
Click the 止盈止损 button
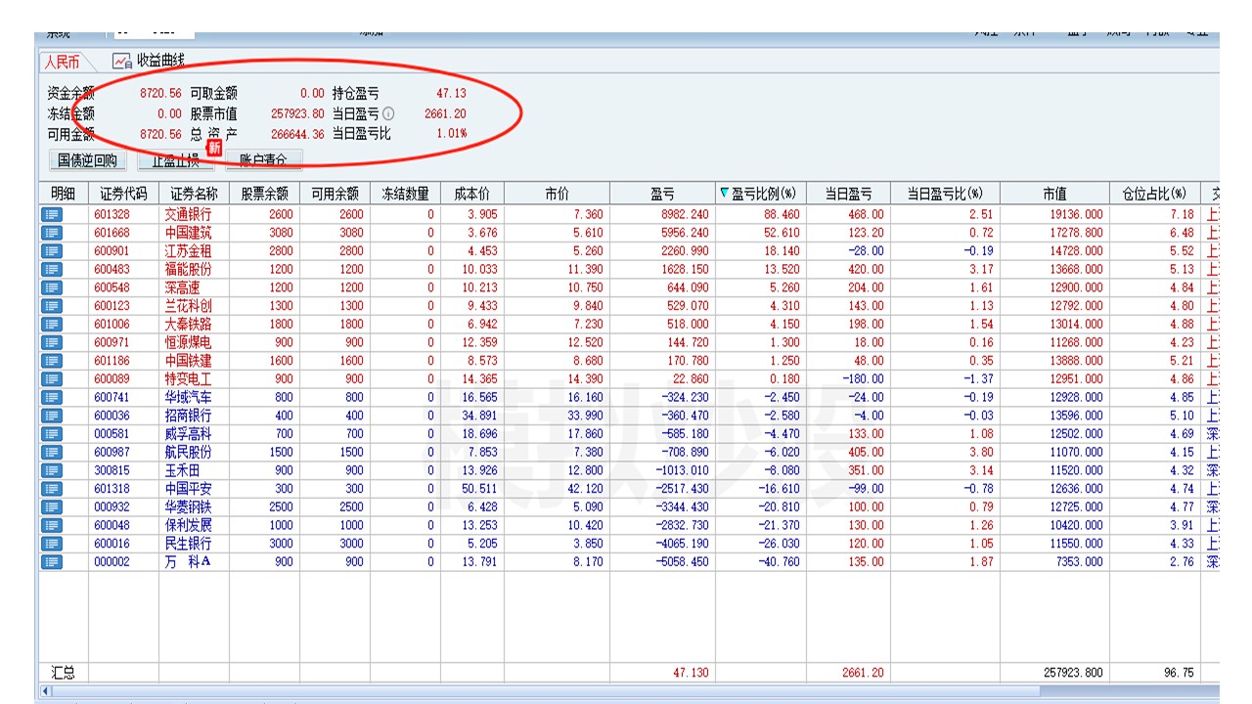(175, 160)
